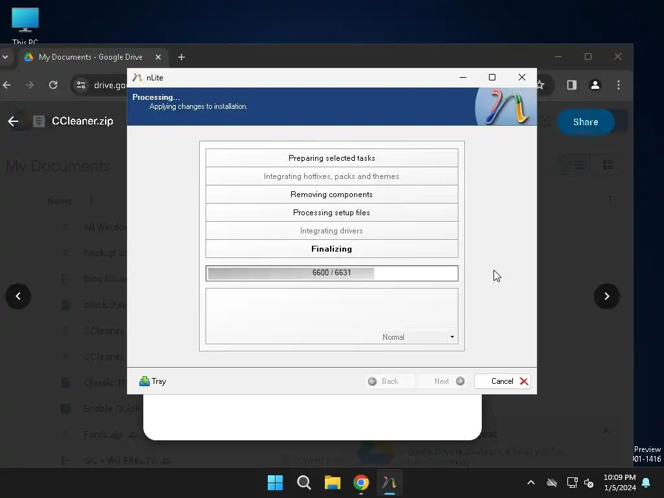Show previous file in Drive preview

pos(18,296)
